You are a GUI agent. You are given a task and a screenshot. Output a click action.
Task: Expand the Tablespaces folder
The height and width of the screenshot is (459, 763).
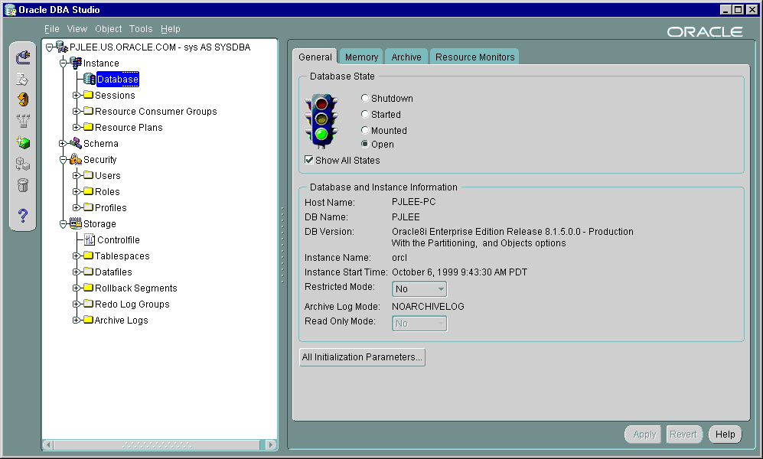coord(77,256)
